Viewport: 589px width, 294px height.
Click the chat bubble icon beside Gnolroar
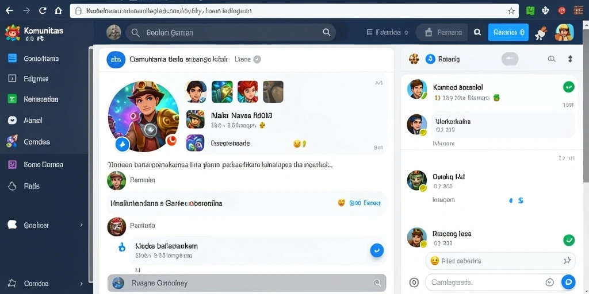point(13,225)
